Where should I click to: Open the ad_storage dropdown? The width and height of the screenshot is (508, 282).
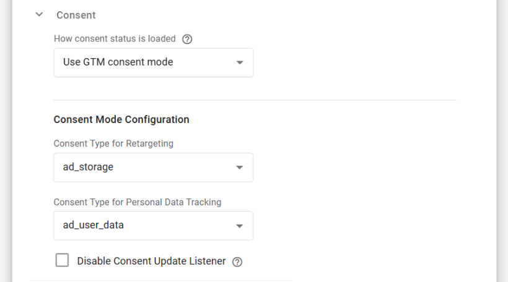click(x=153, y=168)
